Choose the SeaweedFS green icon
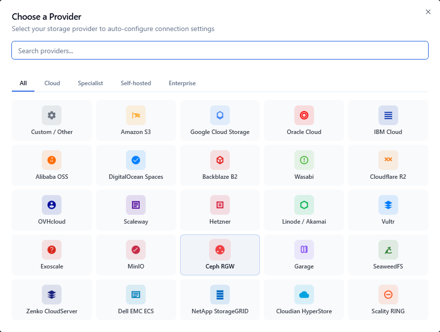Screen dimensions: 440x332 [388, 250]
